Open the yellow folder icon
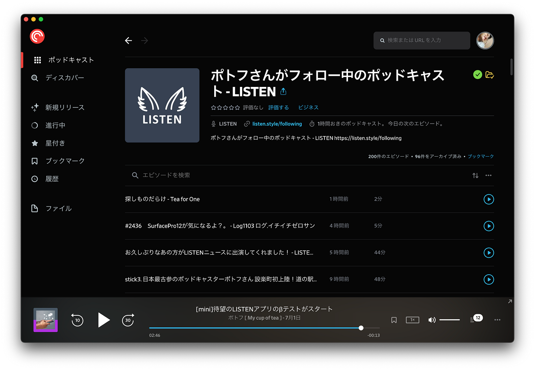This screenshot has width=535, height=370. (x=489, y=75)
